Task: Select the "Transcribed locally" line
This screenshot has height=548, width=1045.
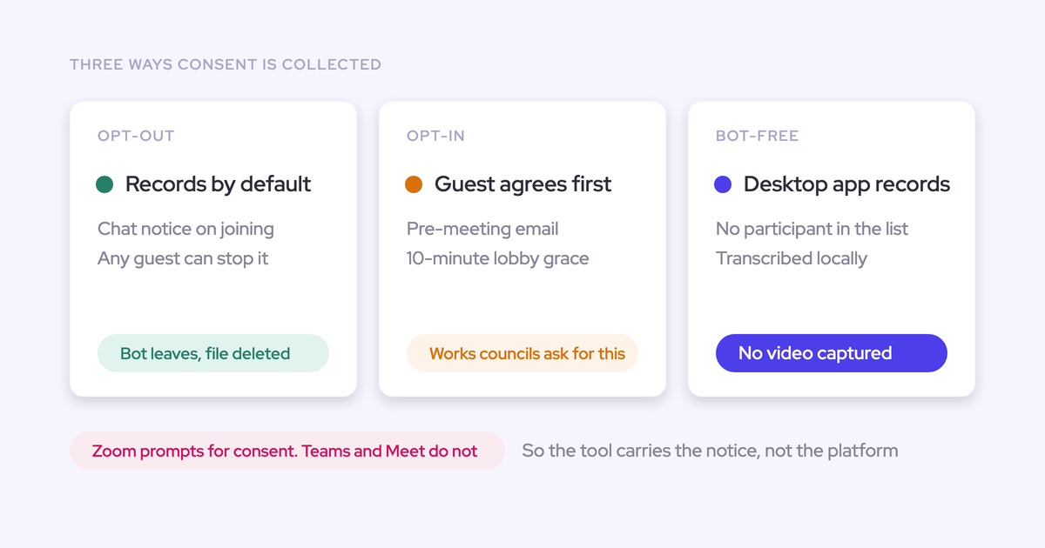Action: pyautogui.click(x=792, y=258)
